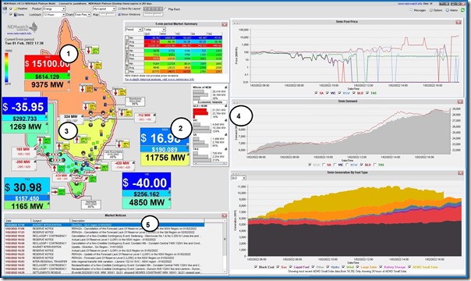Open the Options menu item
Screen dimensions: 471x281
(436, 10)
